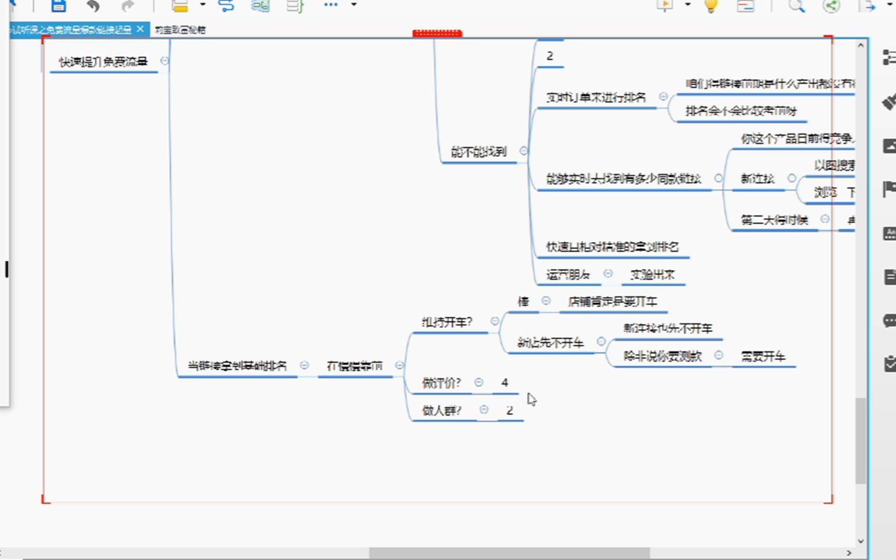The width and height of the screenshot is (896, 560).
Task: Open the Markers flag panel in the right sidebar
Action: coord(889,190)
